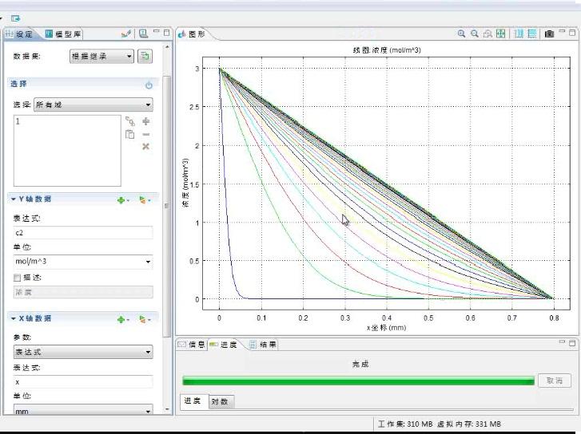Viewport: 581px width, 434px height.
Task: Click the paste selection clipboard icon
Action: pos(130,134)
